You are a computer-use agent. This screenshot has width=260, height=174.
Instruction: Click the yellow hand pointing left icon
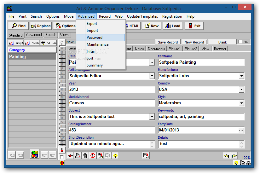227,156
